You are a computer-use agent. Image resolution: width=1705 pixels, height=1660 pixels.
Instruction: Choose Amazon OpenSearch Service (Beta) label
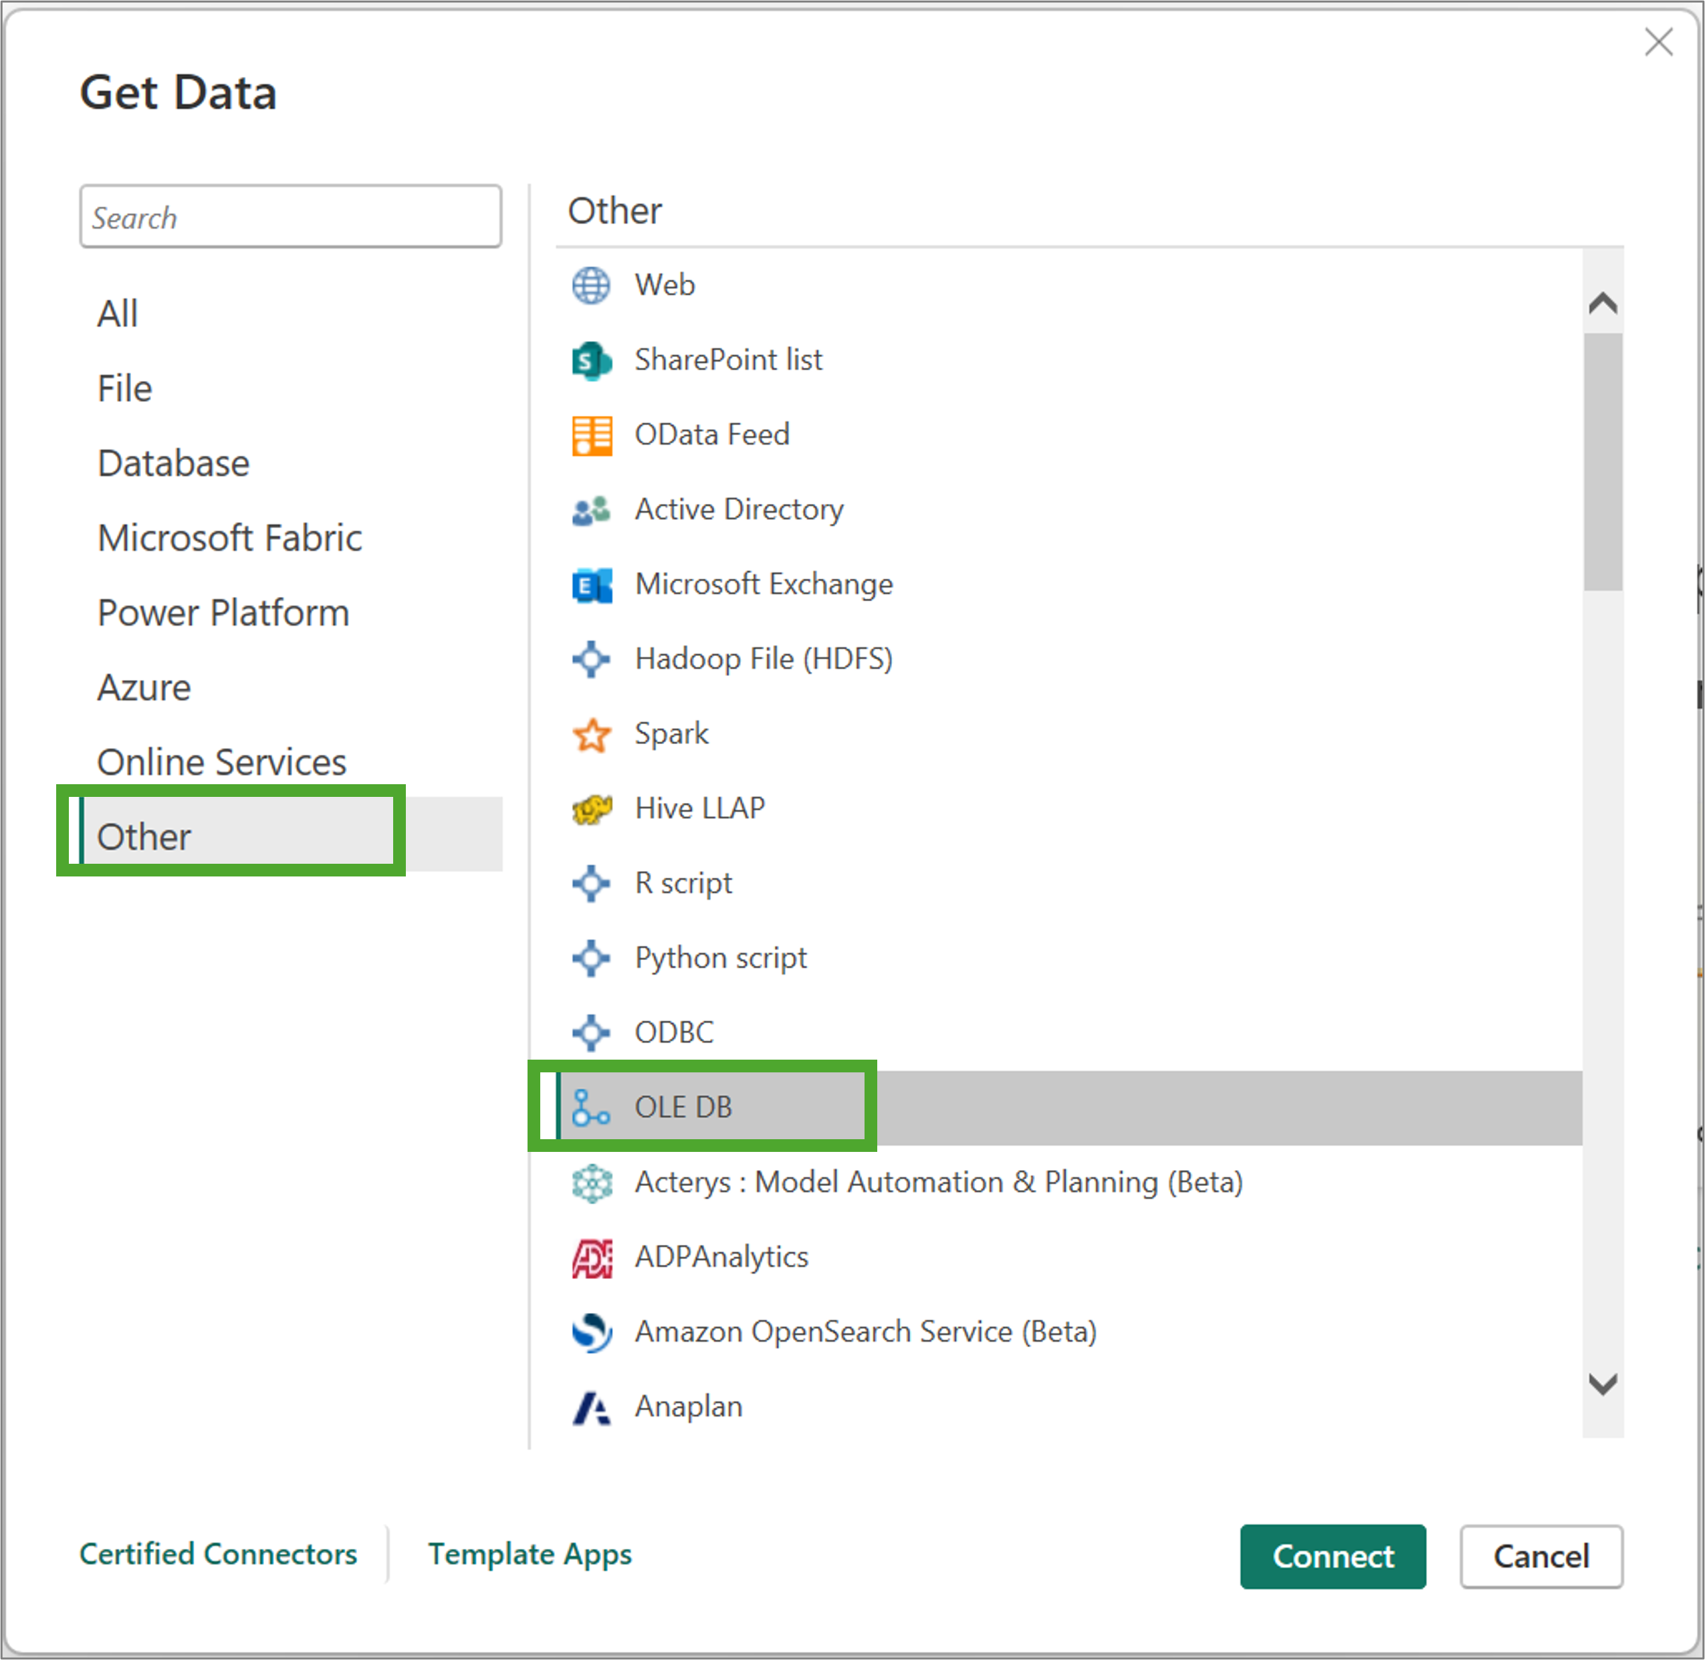(x=865, y=1332)
